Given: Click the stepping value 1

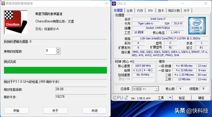Looking at the screenshot, I should tap(201, 43).
